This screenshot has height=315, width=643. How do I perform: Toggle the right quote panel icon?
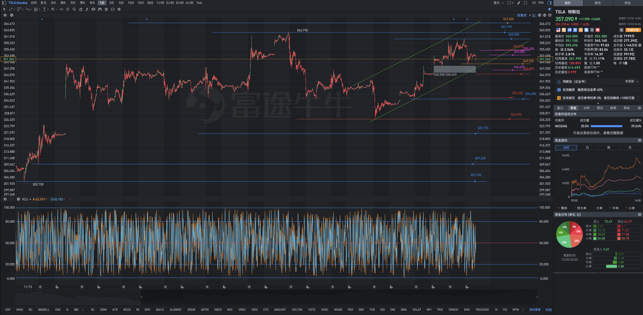click(549, 3)
